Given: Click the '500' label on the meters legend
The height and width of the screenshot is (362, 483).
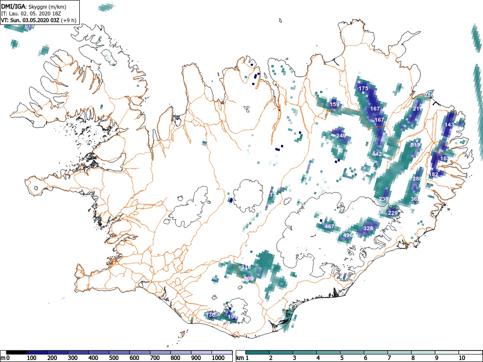Looking at the screenshot, I should [114, 358].
